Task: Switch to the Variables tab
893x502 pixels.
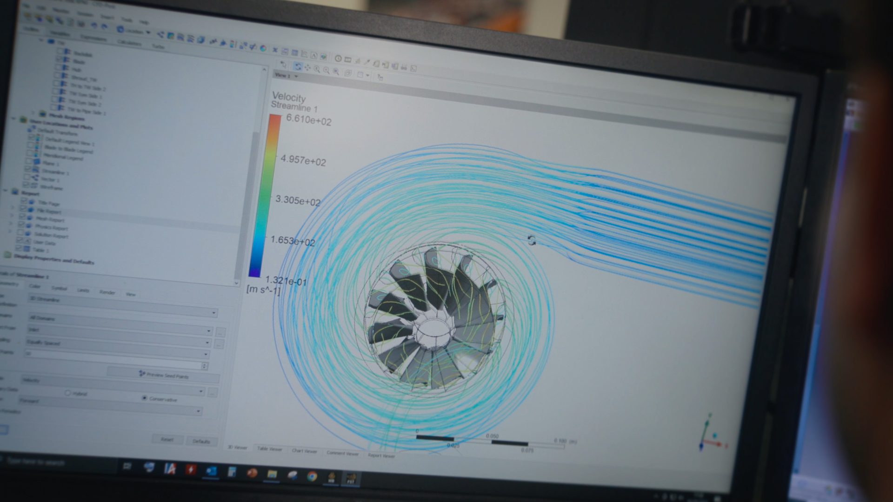Action: tap(60, 33)
